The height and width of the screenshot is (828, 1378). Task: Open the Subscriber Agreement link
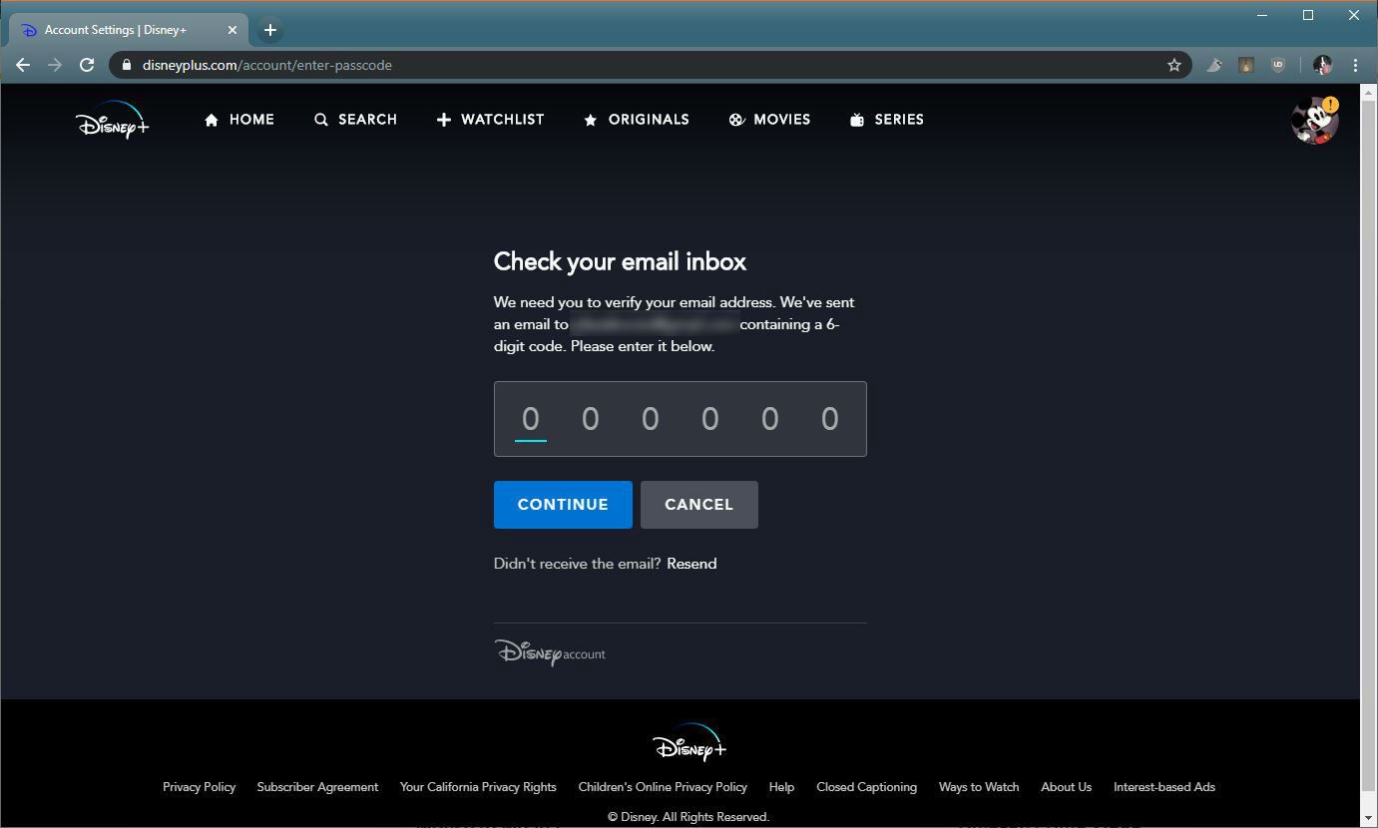click(x=317, y=787)
